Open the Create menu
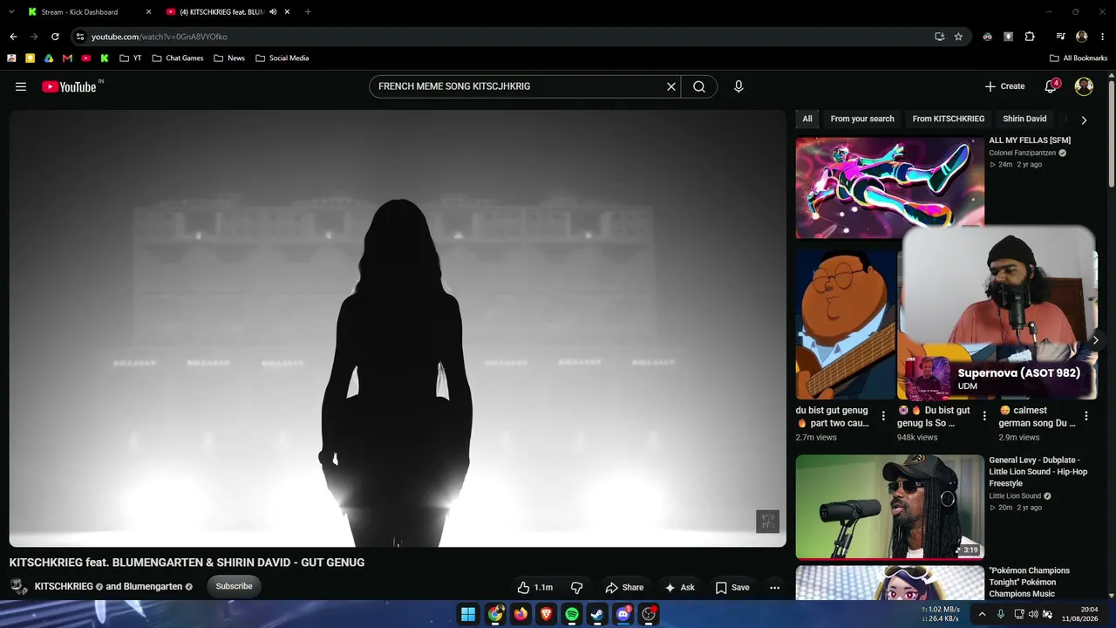This screenshot has width=1116, height=628. 1004,86
